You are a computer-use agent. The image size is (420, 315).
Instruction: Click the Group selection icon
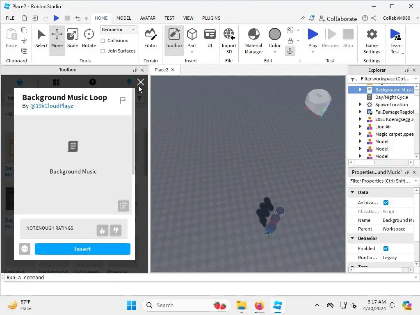click(x=290, y=30)
